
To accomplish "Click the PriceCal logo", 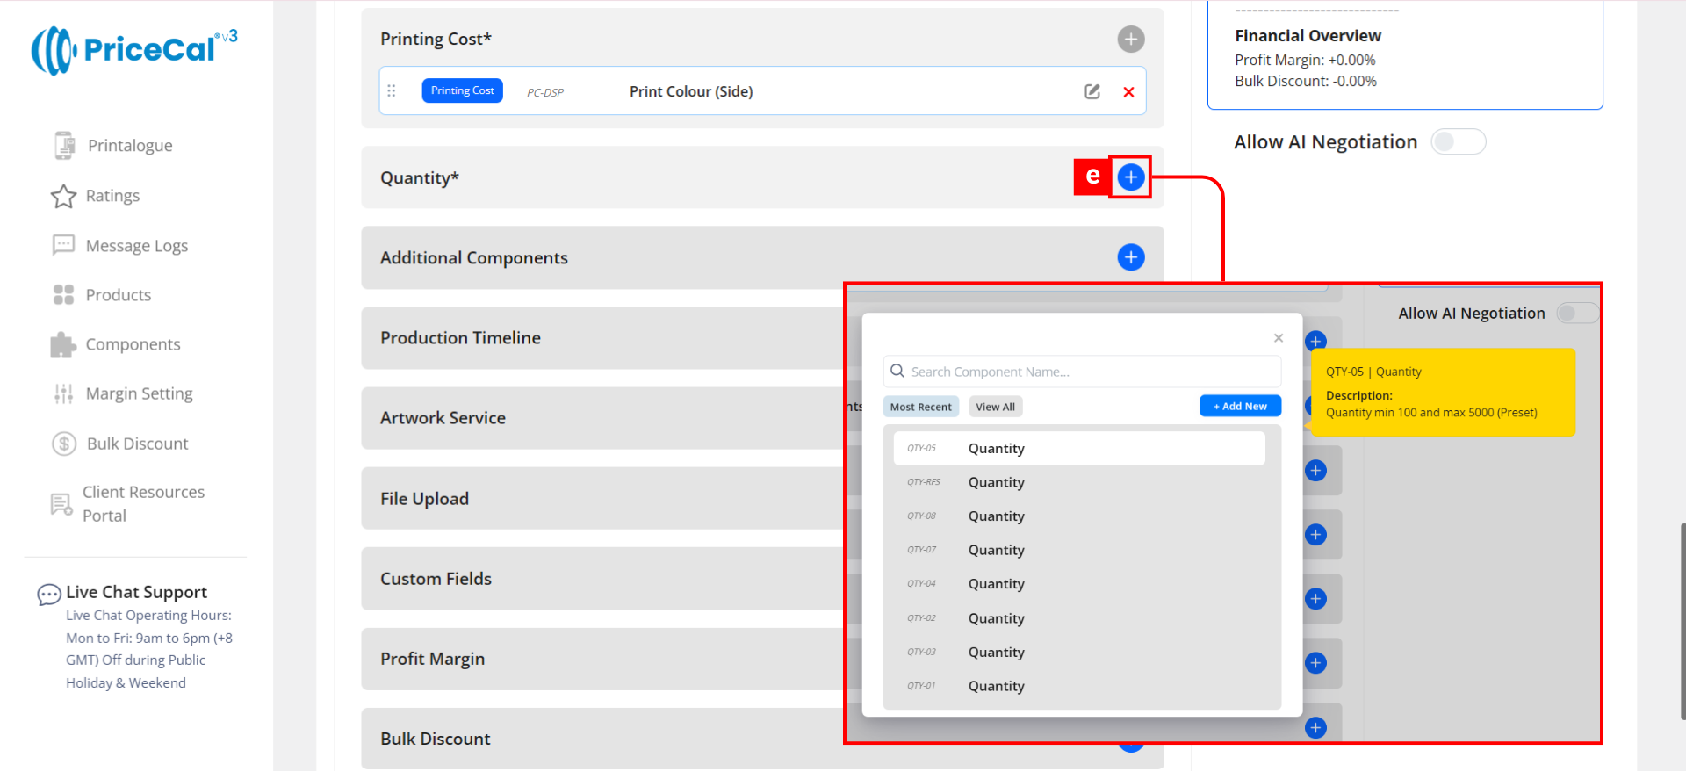I will point(133,49).
